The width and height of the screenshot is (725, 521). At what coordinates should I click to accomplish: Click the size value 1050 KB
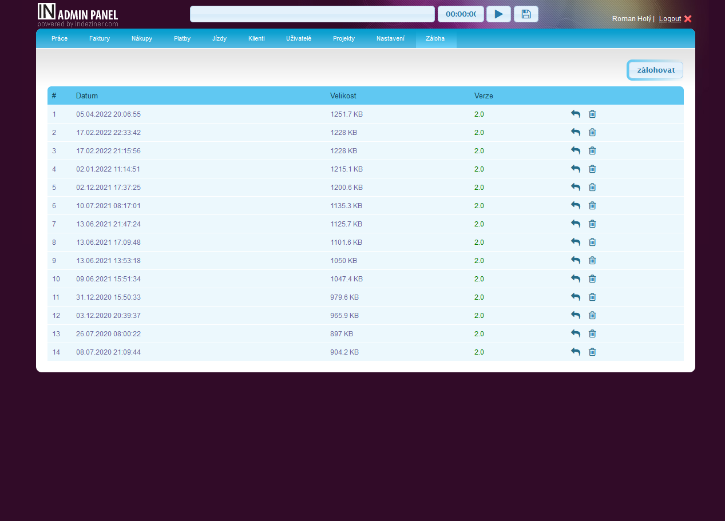click(343, 260)
